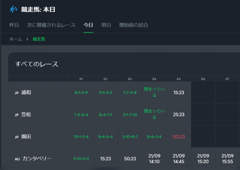Viewport: 240px width, 170px height.
Task: Open 園田 R5 red countdown 00:23
Action: pyautogui.click(x=179, y=137)
